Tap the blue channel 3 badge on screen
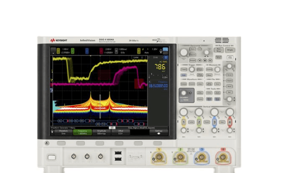Screen dimensions: 282x173 (x=87, y=51)
